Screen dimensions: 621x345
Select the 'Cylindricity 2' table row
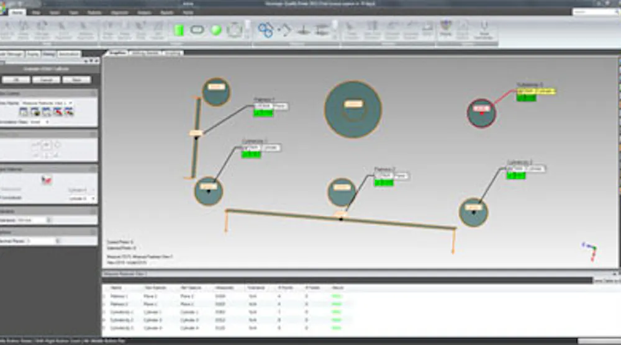(228, 320)
